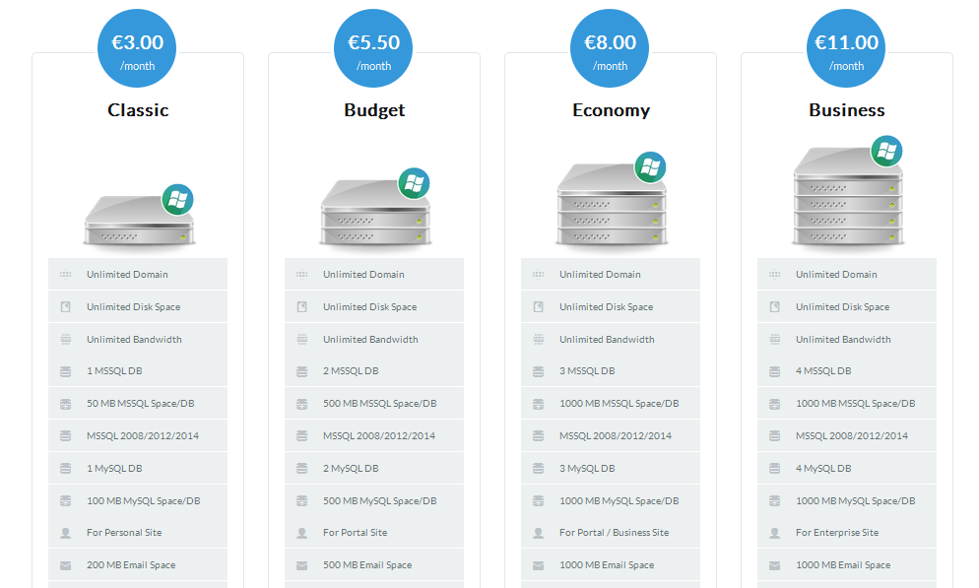This screenshot has height=588, width=979.
Task: Click the Business plan server stack image
Action: (x=847, y=191)
